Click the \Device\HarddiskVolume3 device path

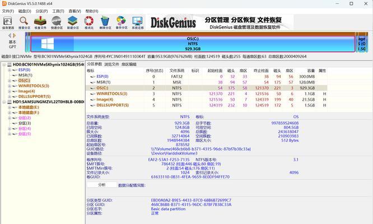(174, 153)
